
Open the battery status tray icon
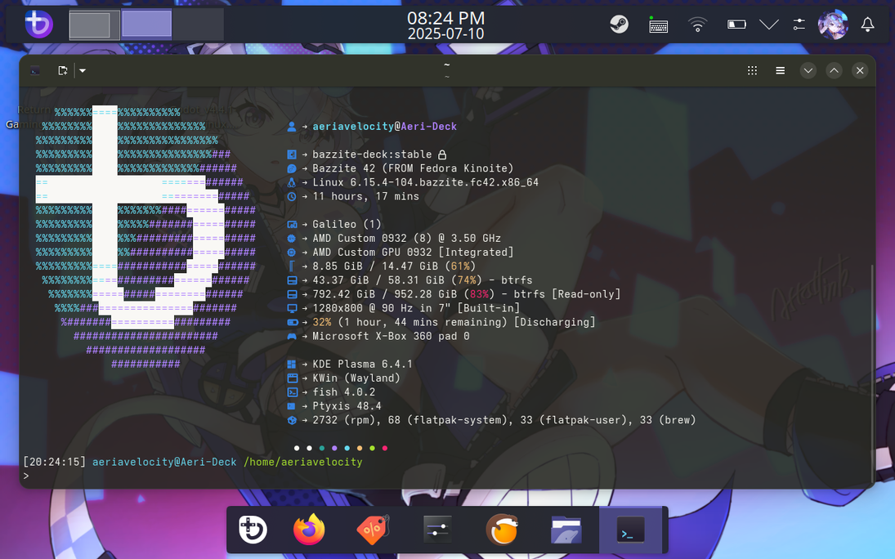(736, 25)
